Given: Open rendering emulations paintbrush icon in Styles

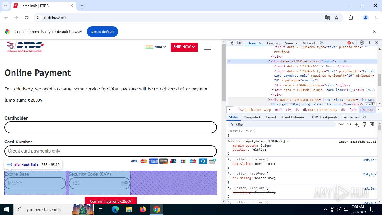Looking at the screenshot, I should 364,124.
